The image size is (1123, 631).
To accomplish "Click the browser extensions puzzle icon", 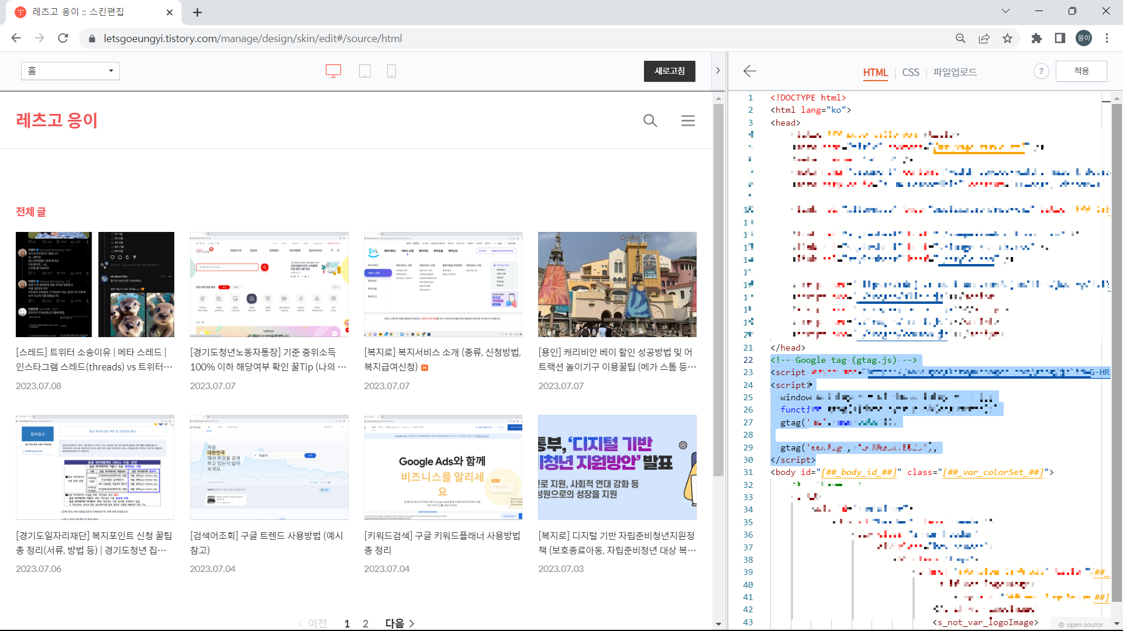I will [1037, 38].
